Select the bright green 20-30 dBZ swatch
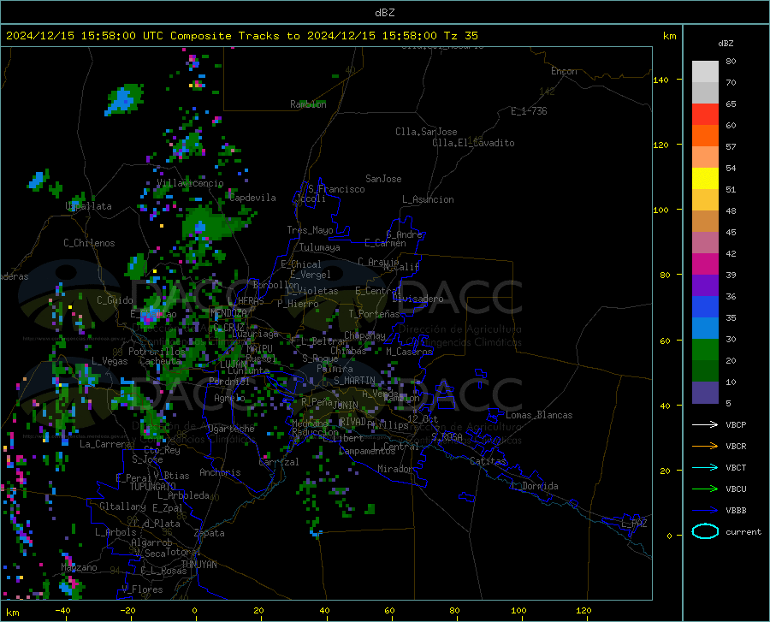Image resolution: width=770 pixels, height=622 pixels. (705, 350)
